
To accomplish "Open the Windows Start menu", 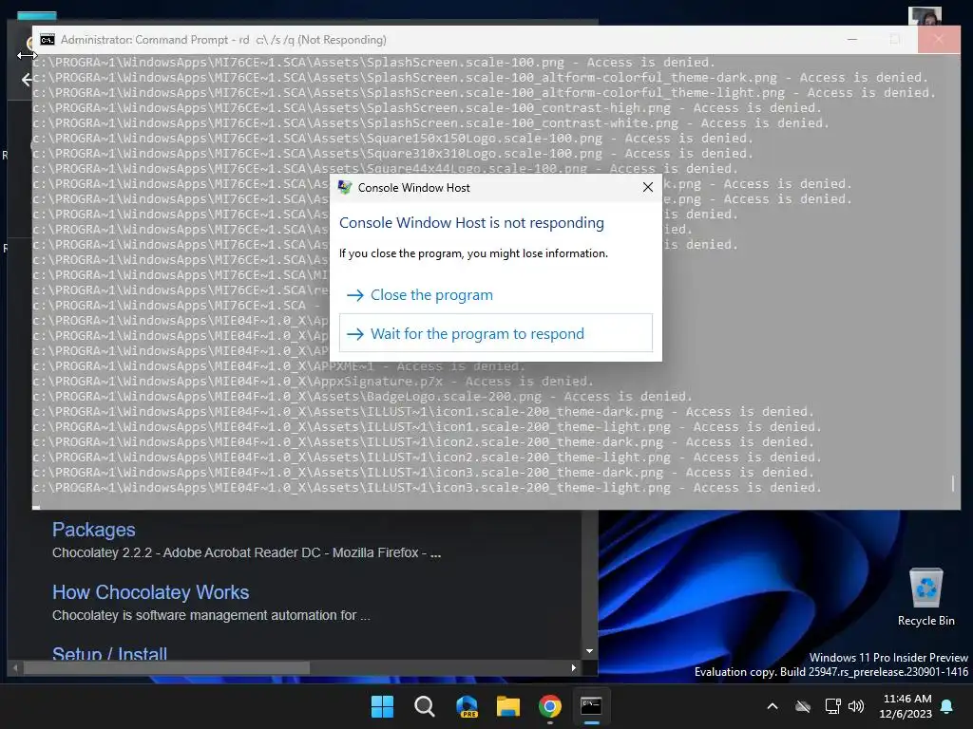I will click(x=382, y=706).
